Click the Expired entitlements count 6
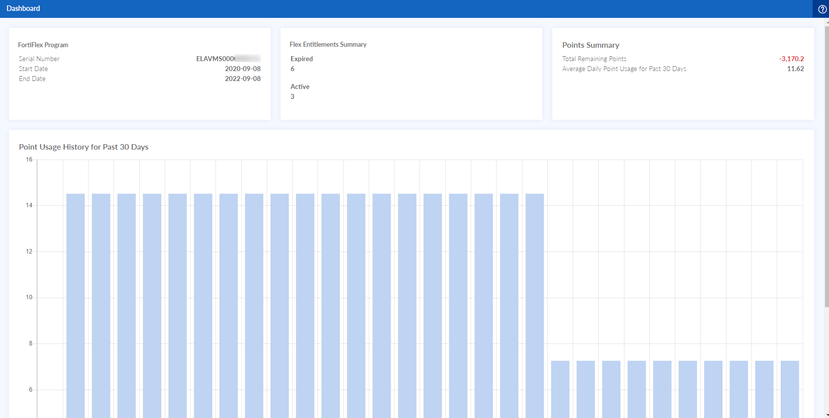829x418 pixels. (x=293, y=69)
